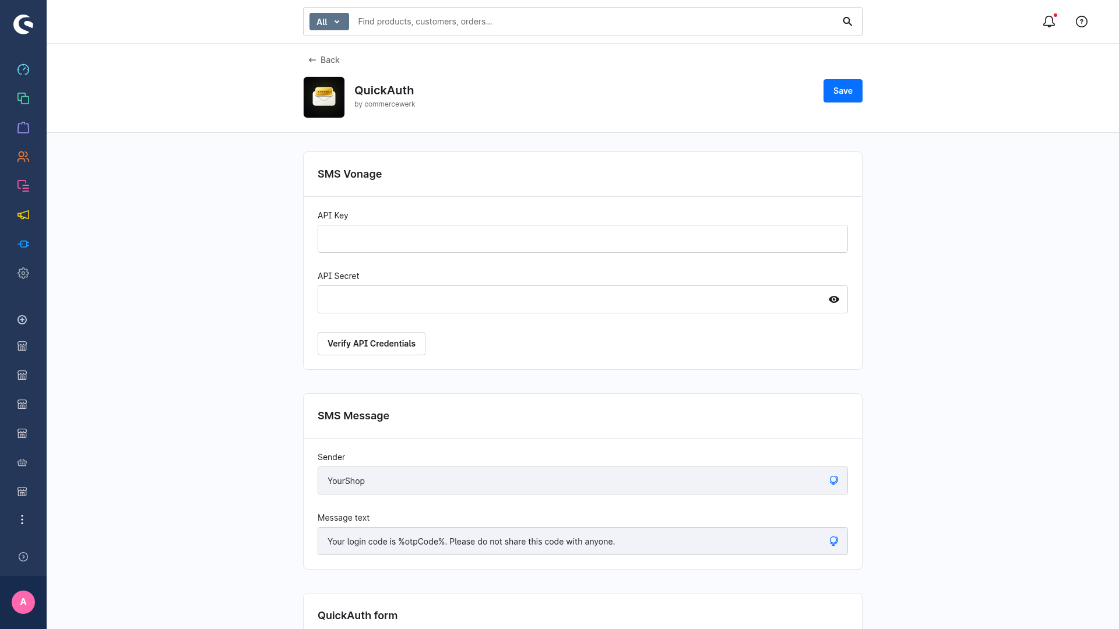This screenshot has height=629, width=1119.
Task: Focus the API Key input field
Action: 583,239
